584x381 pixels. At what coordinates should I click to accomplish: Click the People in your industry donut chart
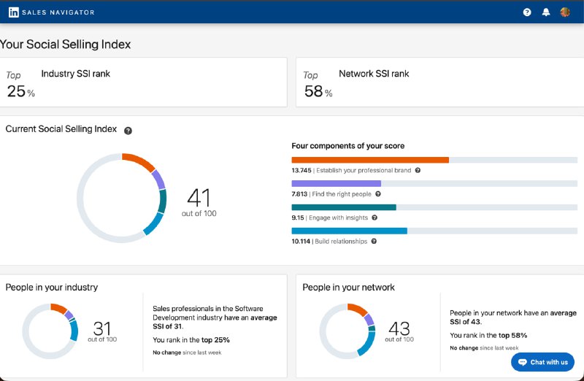tap(50, 331)
